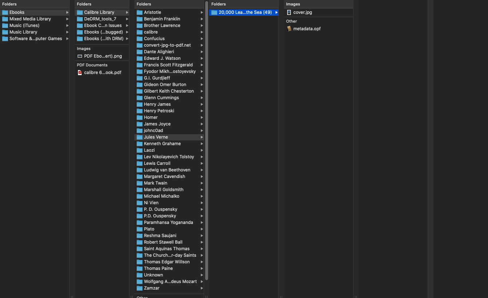Viewport: 488px width, 298px height.
Task: Click the calibre 6...ook.pdf PDF icon
Action: [80, 73]
